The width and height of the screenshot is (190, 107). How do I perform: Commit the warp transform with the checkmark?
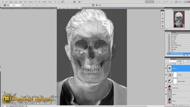(x=100, y=5)
